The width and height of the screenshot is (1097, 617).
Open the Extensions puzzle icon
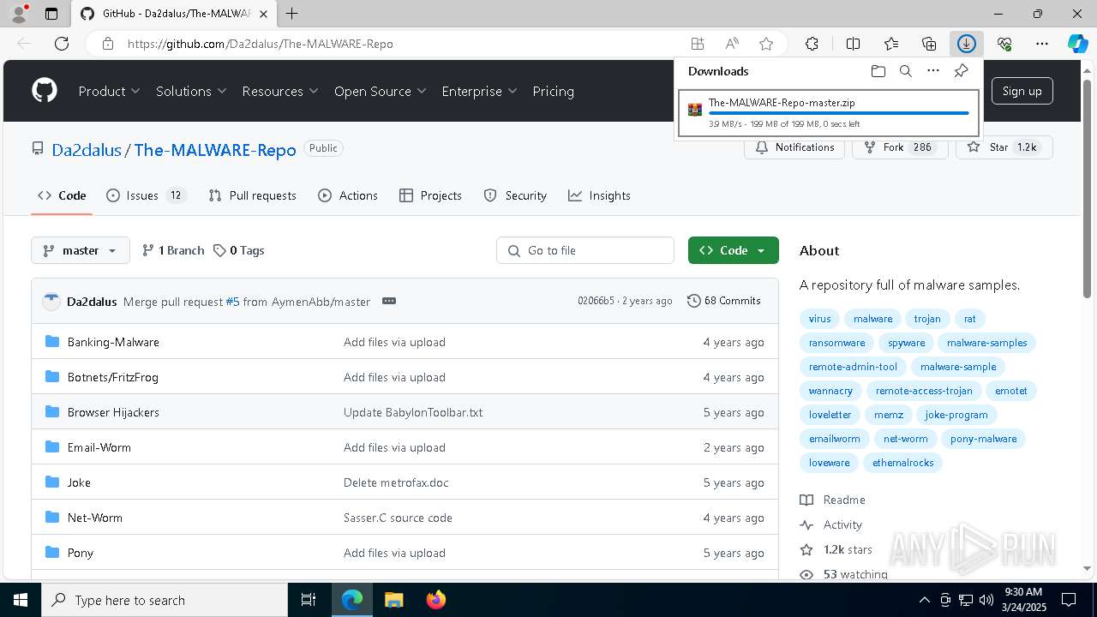[x=812, y=44]
